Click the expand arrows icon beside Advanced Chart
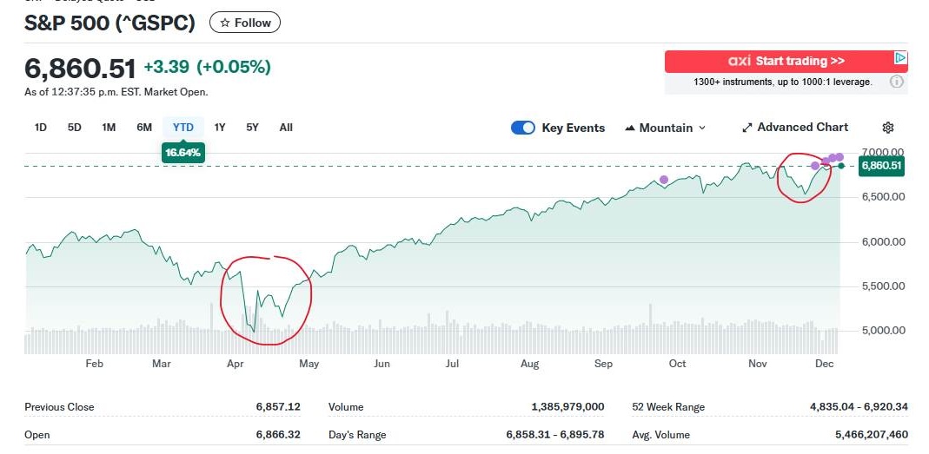The width and height of the screenshot is (929, 454). [x=747, y=128]
